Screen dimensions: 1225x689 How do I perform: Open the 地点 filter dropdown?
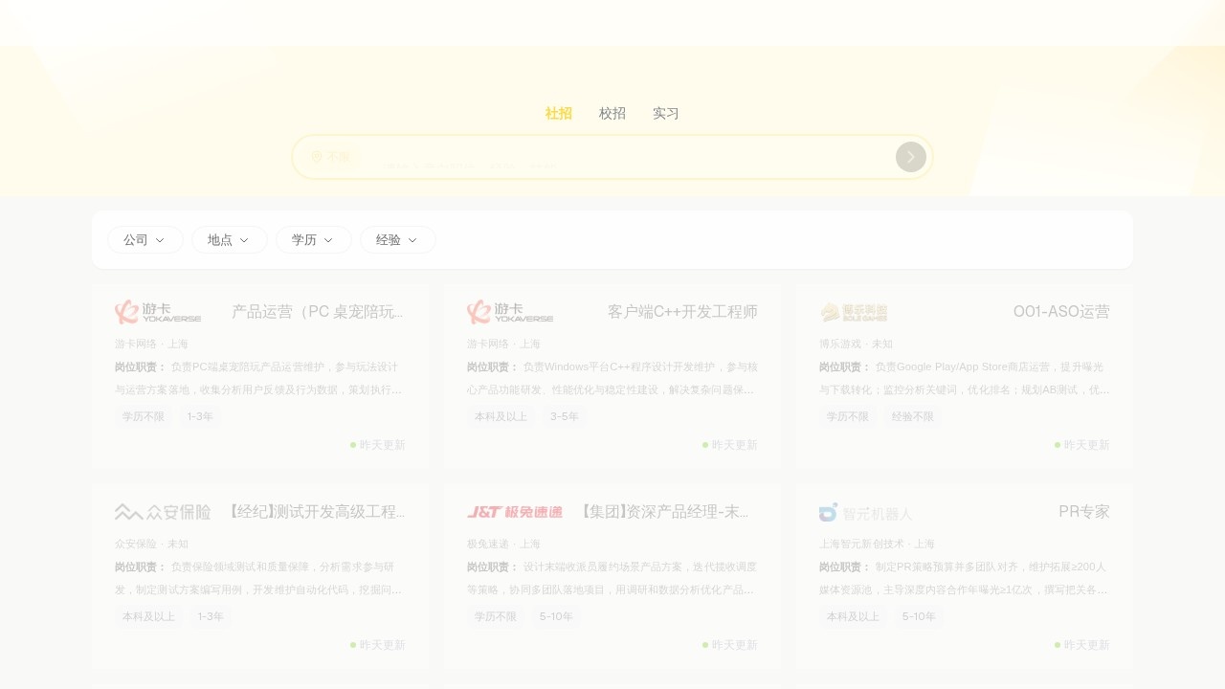click(229, 240)
